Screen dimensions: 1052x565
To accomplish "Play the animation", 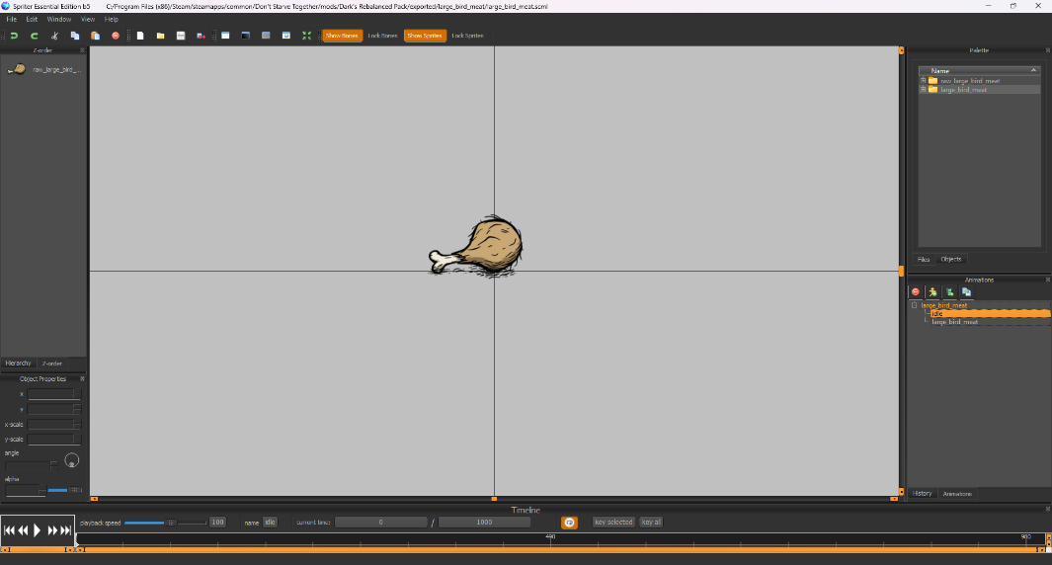I will pos(37,530).
